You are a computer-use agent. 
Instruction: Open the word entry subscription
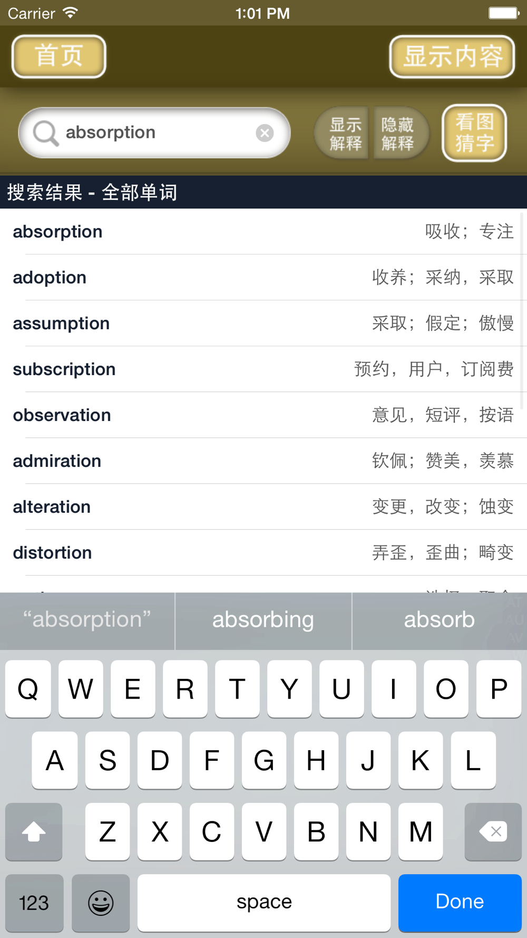(263, 369)
